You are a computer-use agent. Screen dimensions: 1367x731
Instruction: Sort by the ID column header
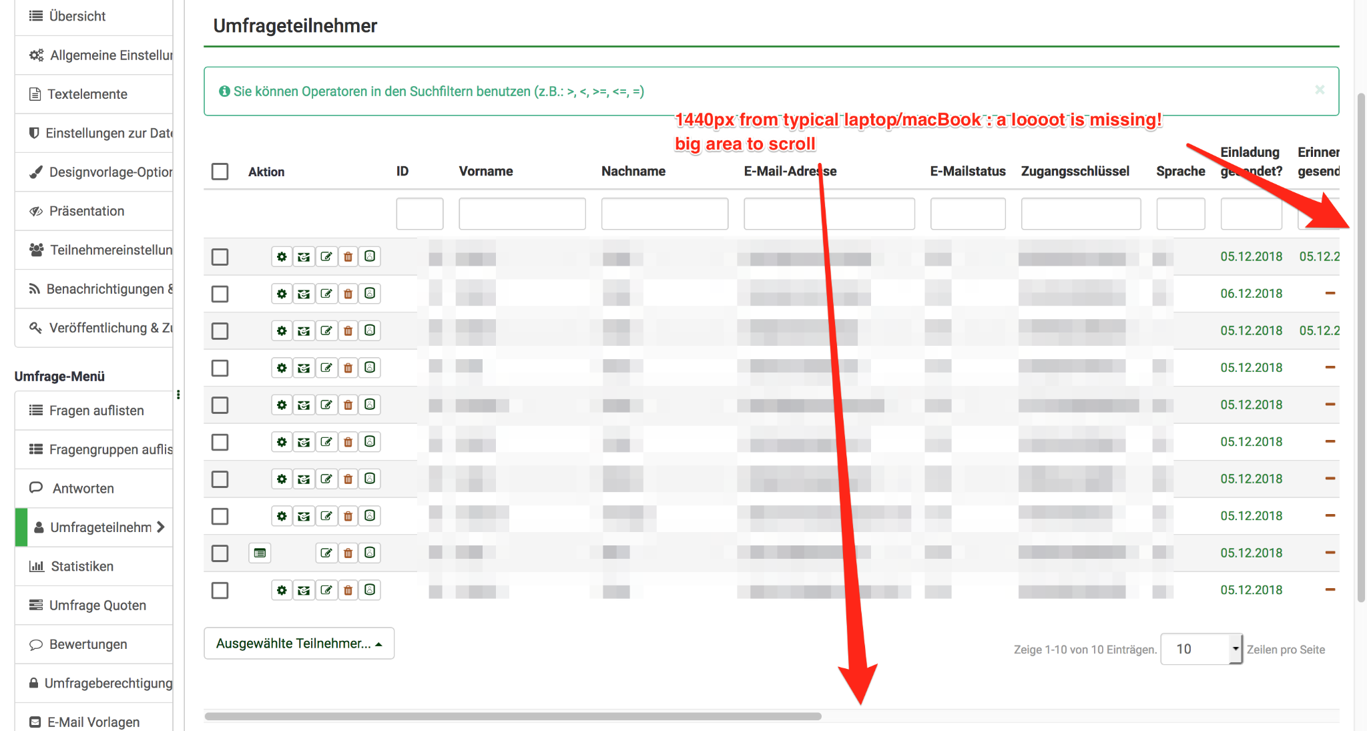[402, 172]
